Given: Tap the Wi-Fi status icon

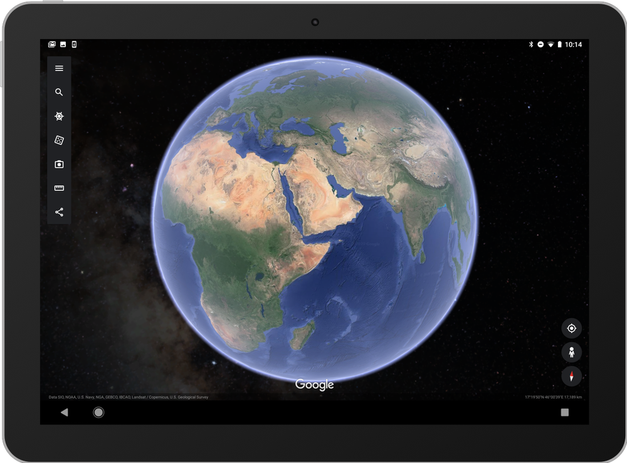Looking at the screenshot, I should click(551, 44).
